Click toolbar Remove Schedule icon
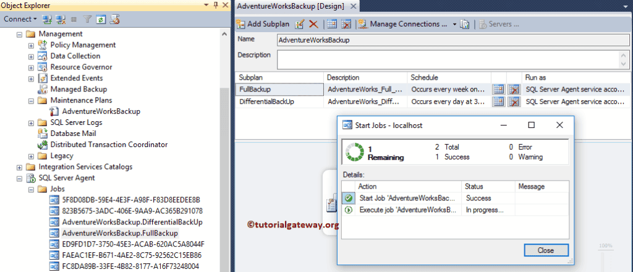Screen dimensions: 633x272 click(346, 24)
